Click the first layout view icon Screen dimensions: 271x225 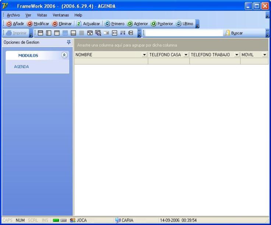point(41,33)
